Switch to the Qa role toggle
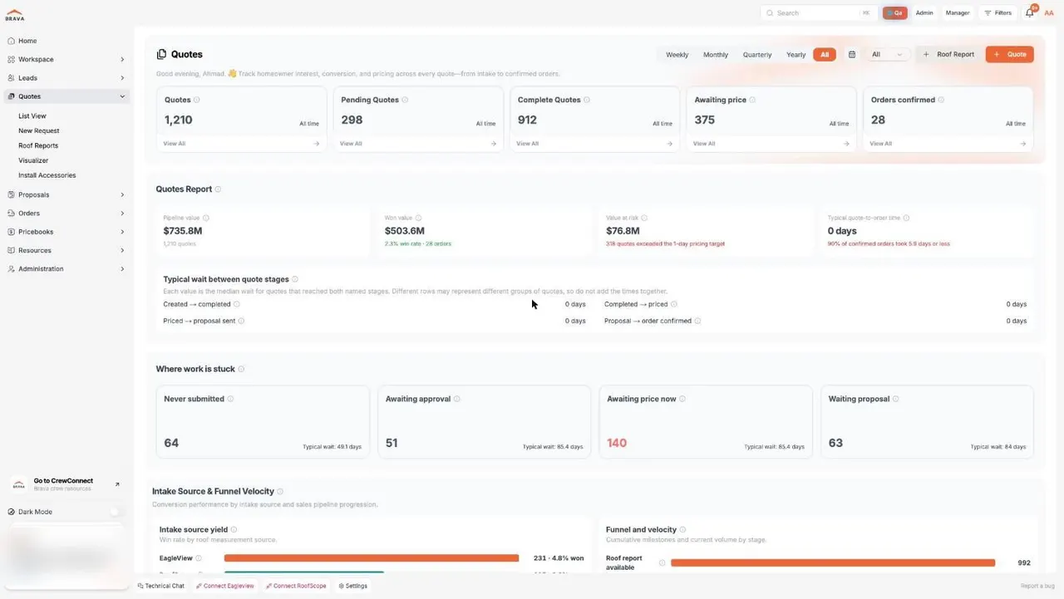The image size is (1064, 599). 895,13
